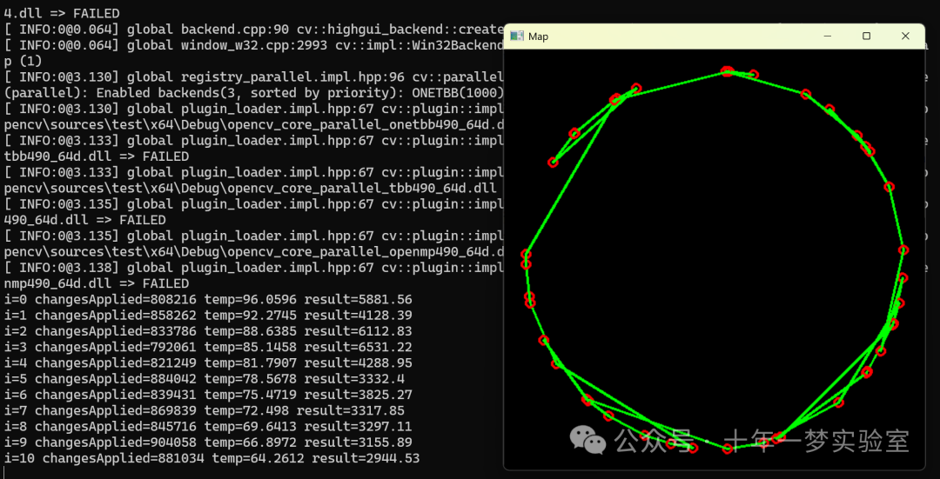
Task: Click the line i=2 changesApplied=833786
Action: pyautogui.click(x=208, y=331)
